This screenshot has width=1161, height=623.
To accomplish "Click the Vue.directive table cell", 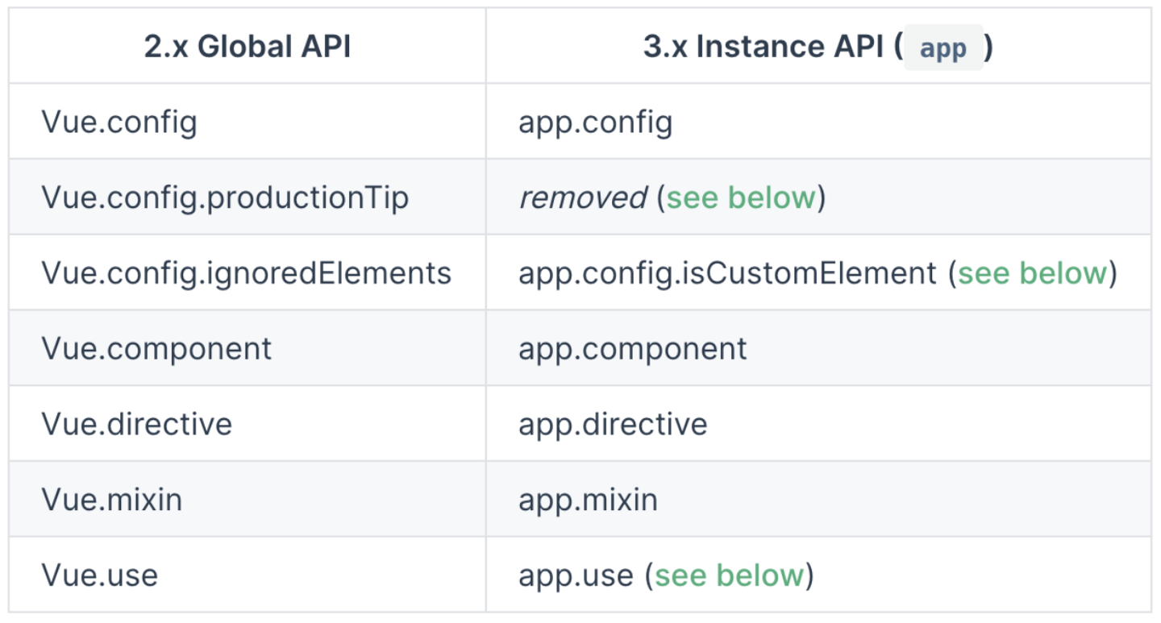I will (x=136, y=424).
